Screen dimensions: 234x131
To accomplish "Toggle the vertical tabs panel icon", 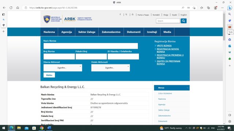I will click(x=4, y=15).
